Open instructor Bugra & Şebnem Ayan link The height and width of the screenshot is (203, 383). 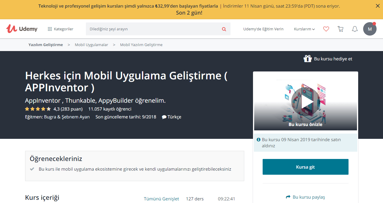(x=67, y=117)
